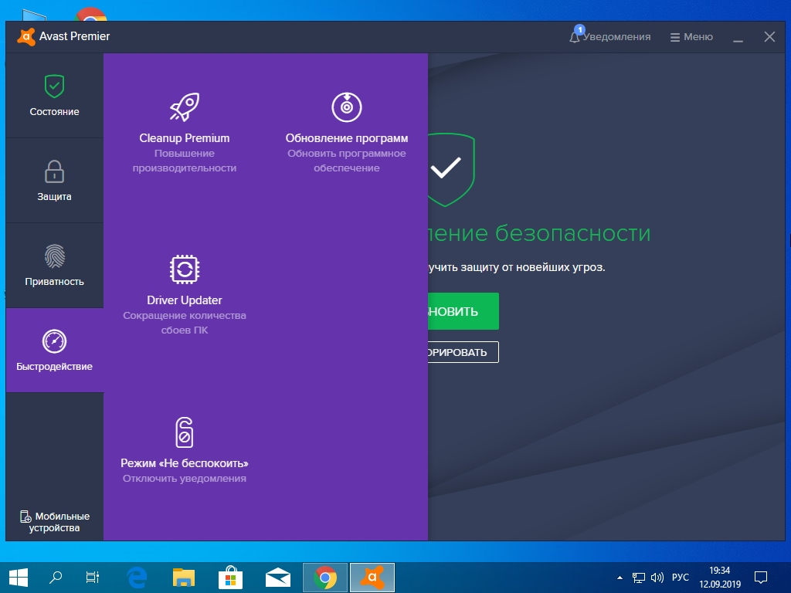The width and height of the screenshot is (791, 593).
Task: Click the Cleanup Premium rocket icon
Action: tap(185, 107)
